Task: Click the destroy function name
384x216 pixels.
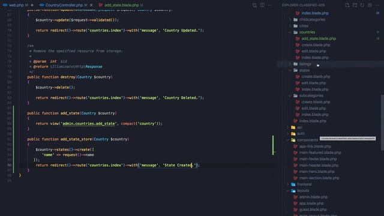Action: pos(68,77)
